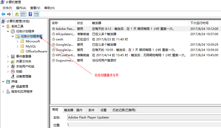Select 磁盘管理 in the tree

pos(22,87)
